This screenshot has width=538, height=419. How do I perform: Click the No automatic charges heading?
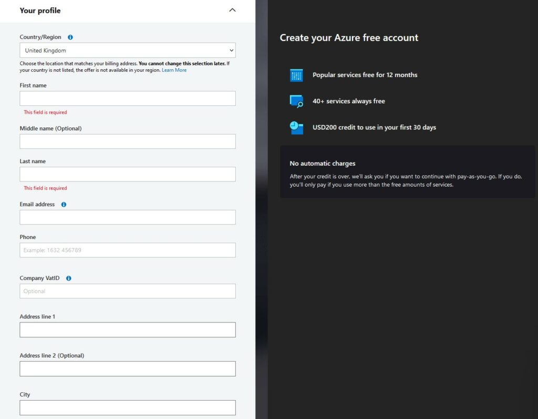(x=323, y=164)
